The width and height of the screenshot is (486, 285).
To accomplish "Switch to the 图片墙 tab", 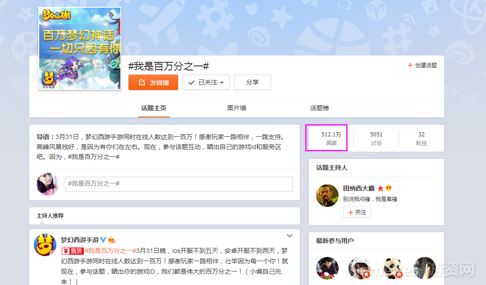I will click(x=237, y=108).
